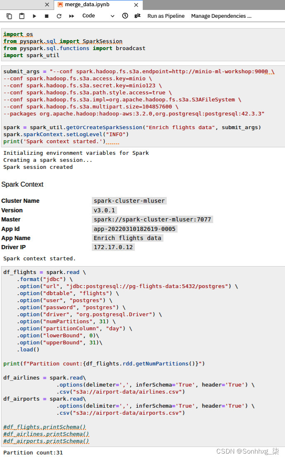Viewport: 285px width, 459px height.
Task: Close the tab left of merge_data.ipynb
Action: click(47, 5)
